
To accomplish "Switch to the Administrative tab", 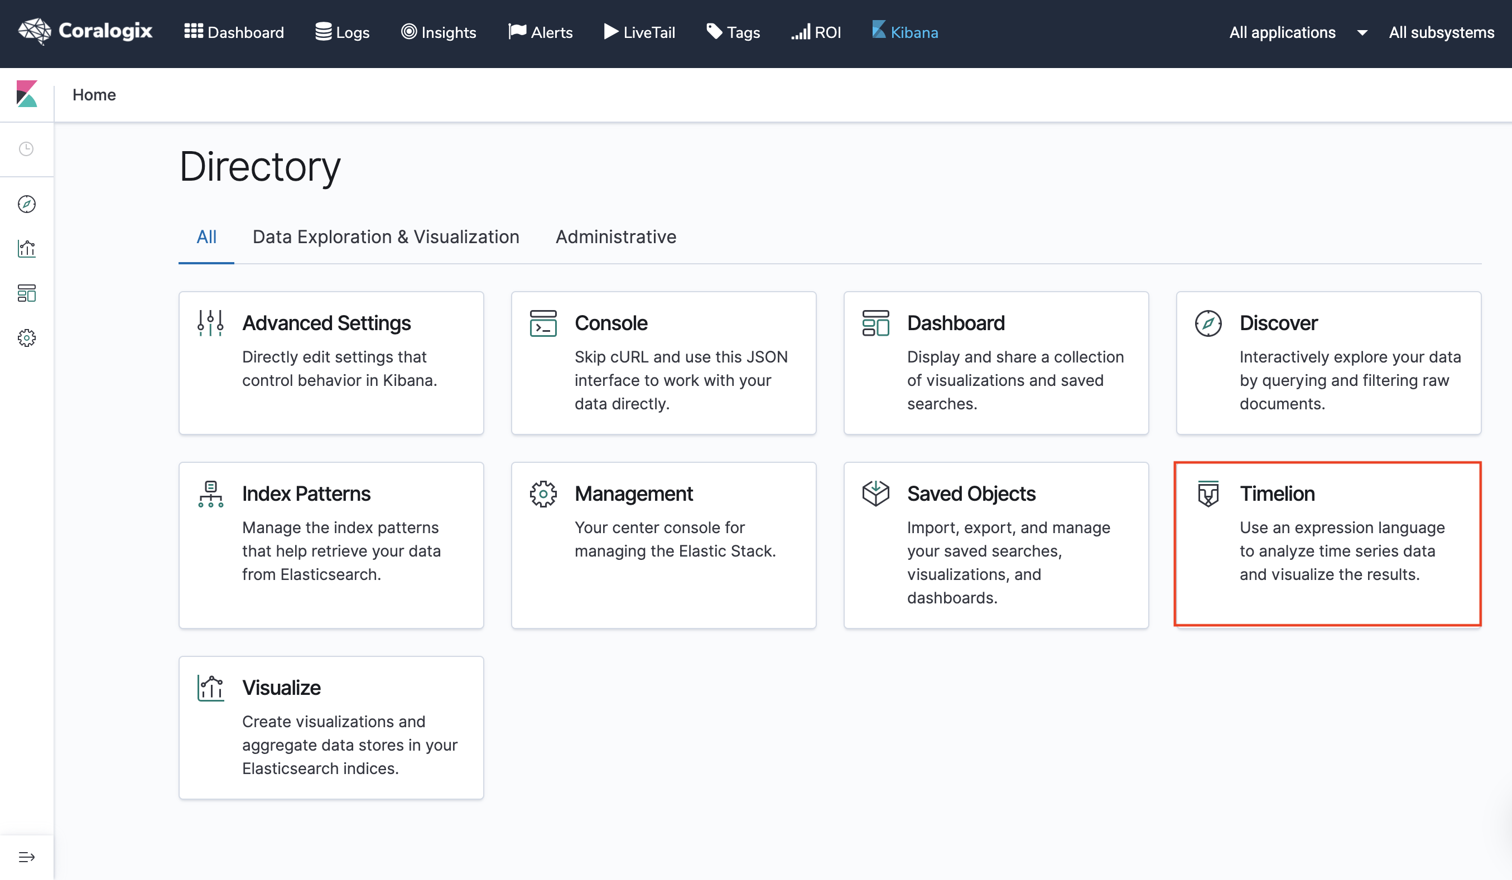I will click(x=615, y=237).
